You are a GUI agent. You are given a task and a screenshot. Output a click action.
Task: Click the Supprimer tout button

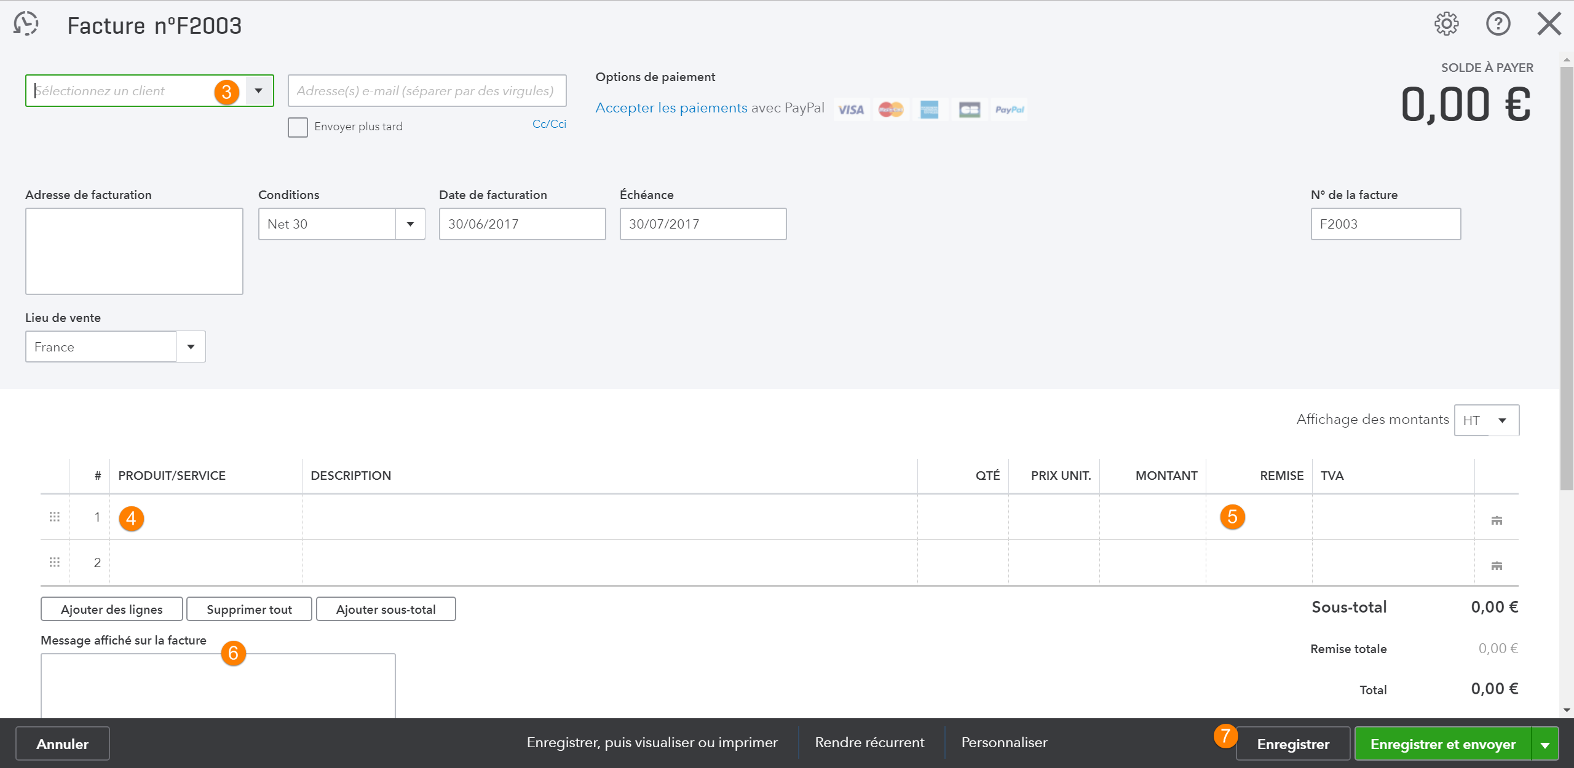pyautogui.click(x=249, y=609)
